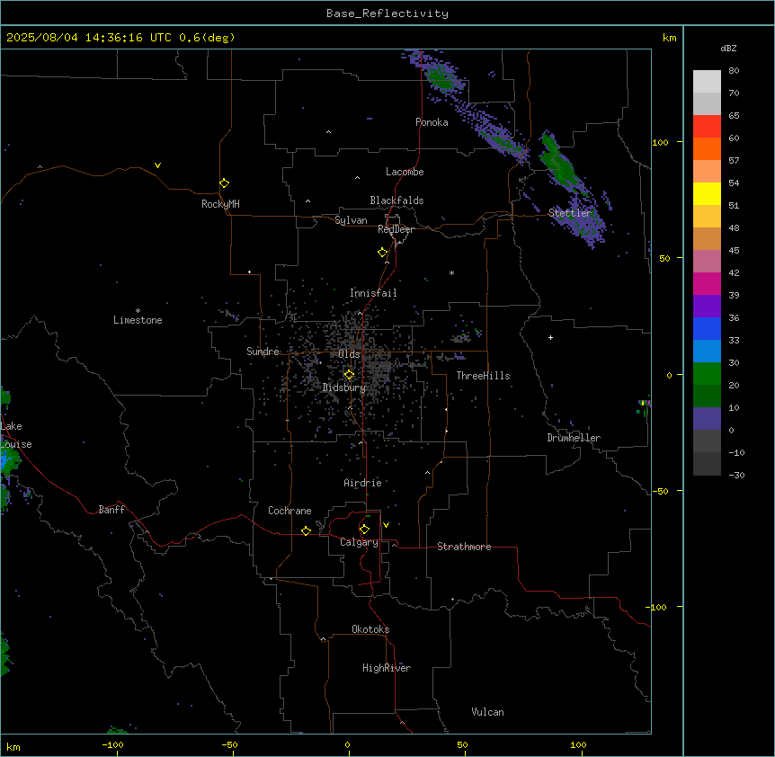Click the -30 value in dBZ legend
The height and width of the screenshot is (757, 775).
coord(736,475)
